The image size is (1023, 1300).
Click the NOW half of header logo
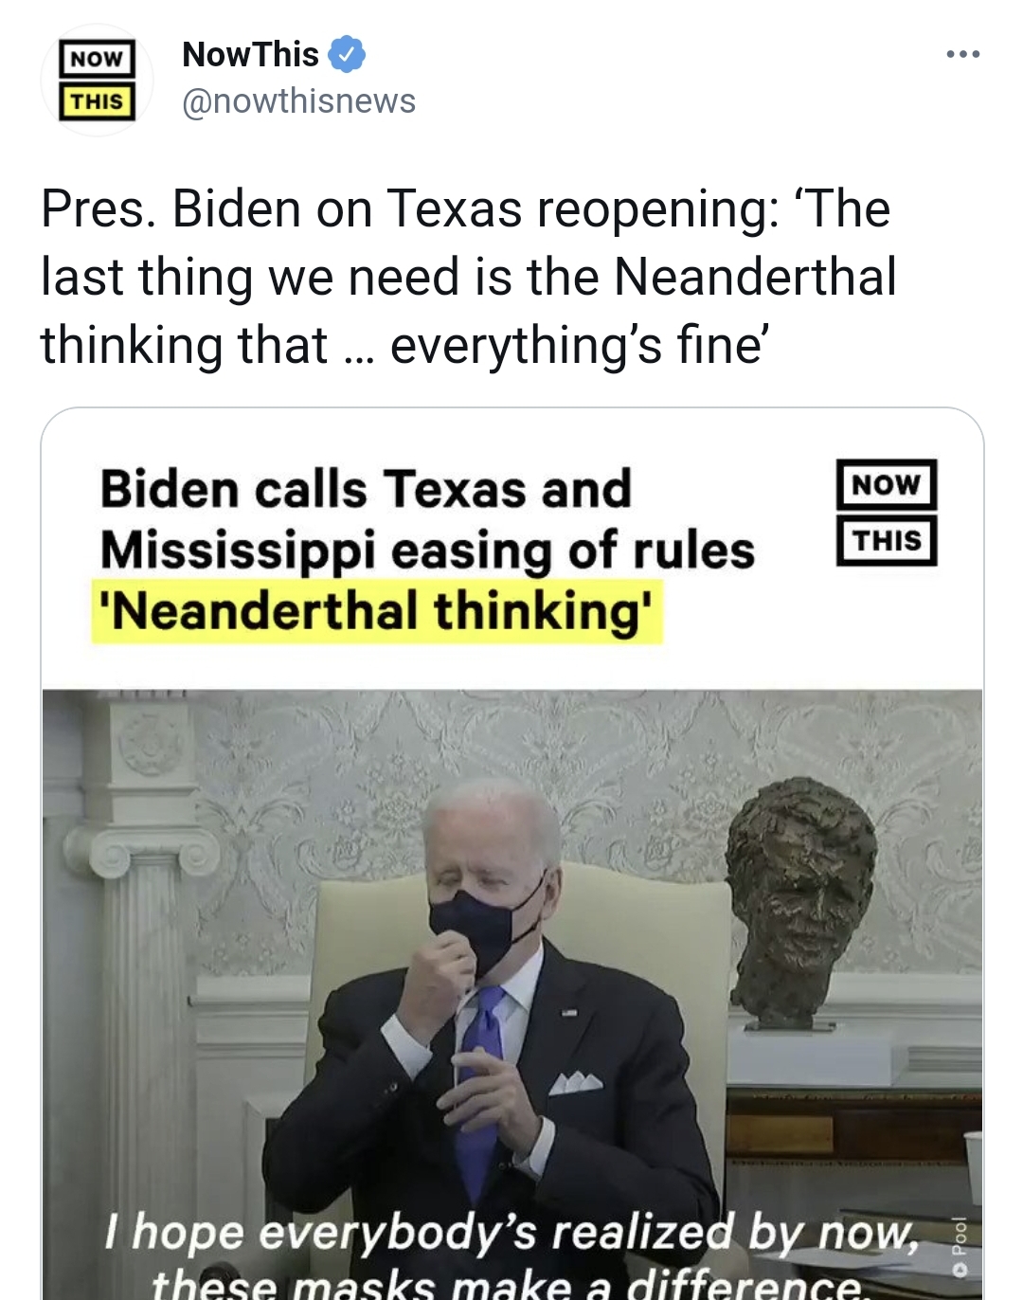click(97, 59)
